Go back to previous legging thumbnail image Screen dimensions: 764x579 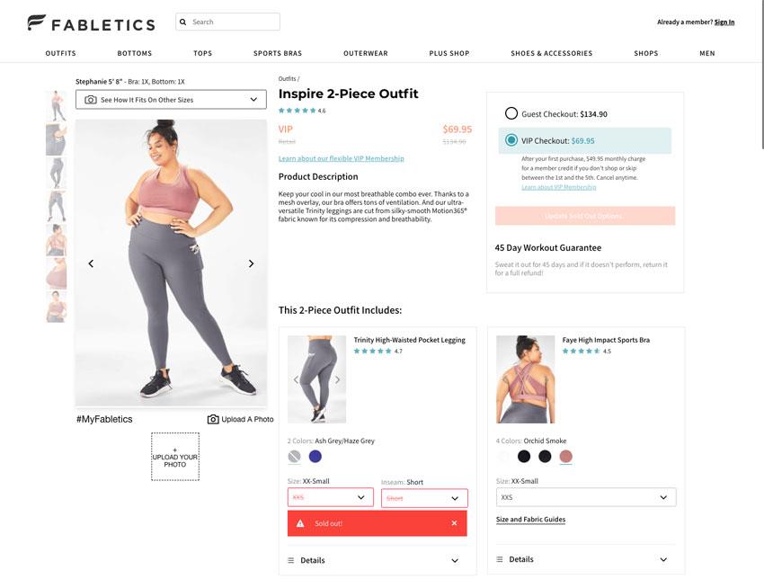pyautogui.click(x=296, y=379)
